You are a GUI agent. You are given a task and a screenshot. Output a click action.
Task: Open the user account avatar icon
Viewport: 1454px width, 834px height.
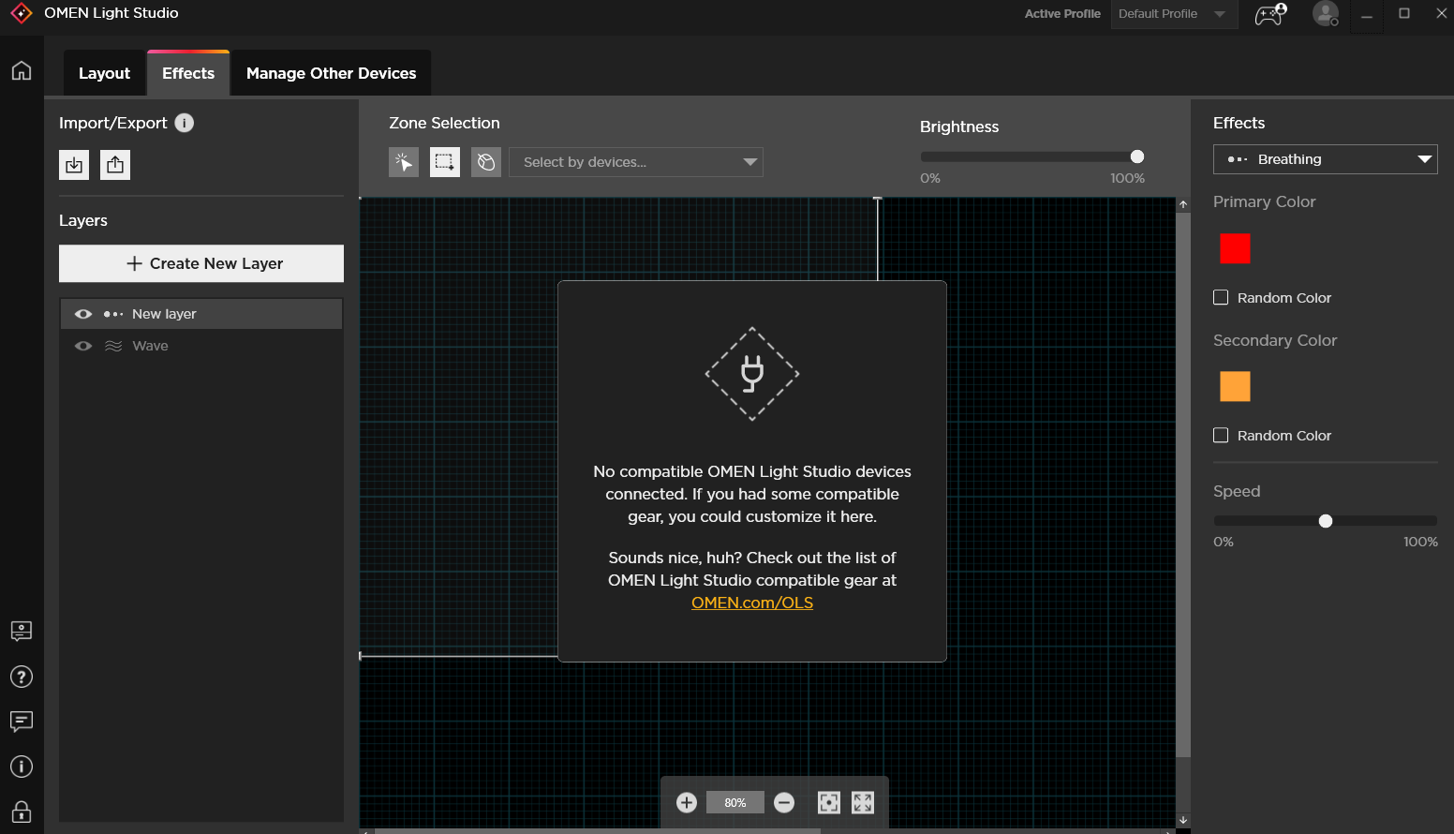coord(1326,13)
